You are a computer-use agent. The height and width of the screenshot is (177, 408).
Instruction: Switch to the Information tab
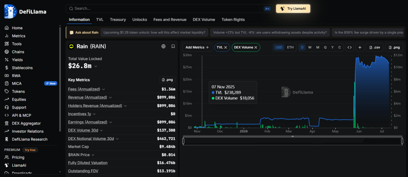coord(79,20)
